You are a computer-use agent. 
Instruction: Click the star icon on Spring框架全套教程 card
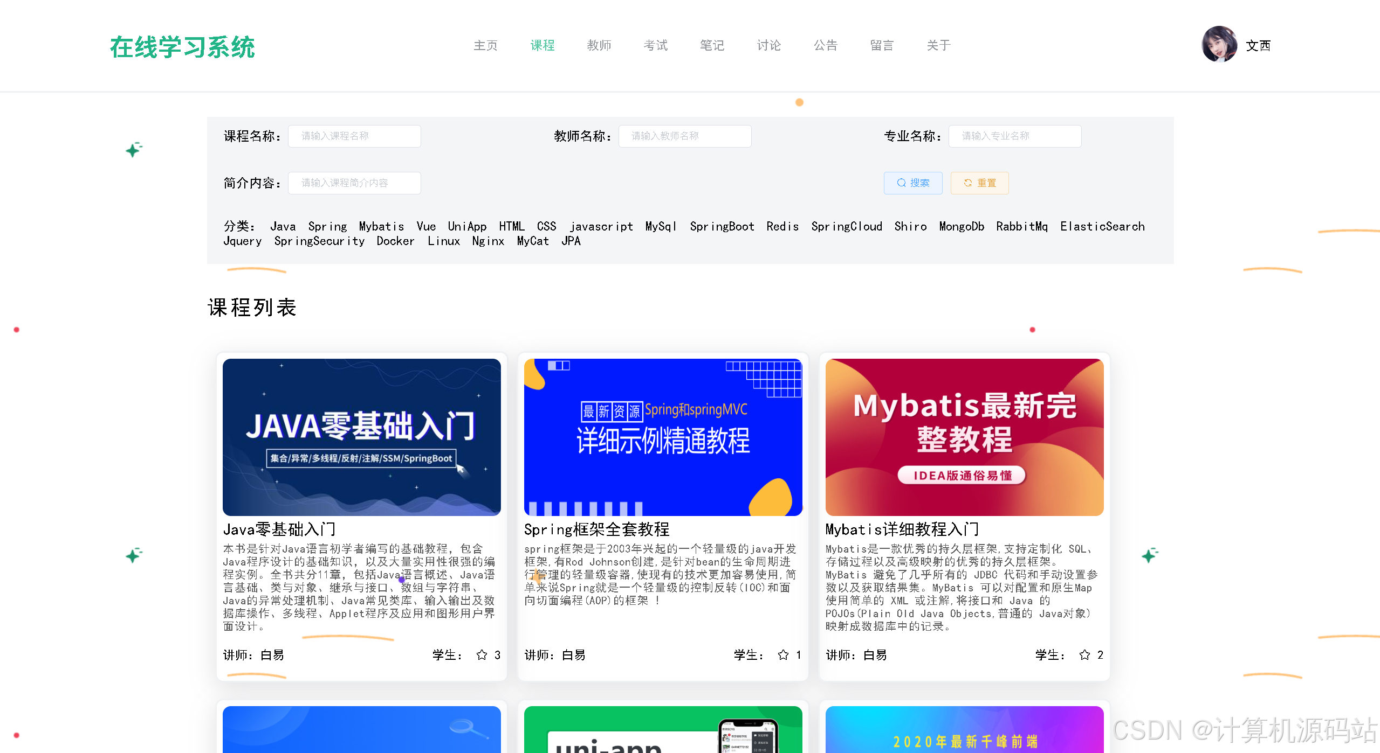pos(782,655)
